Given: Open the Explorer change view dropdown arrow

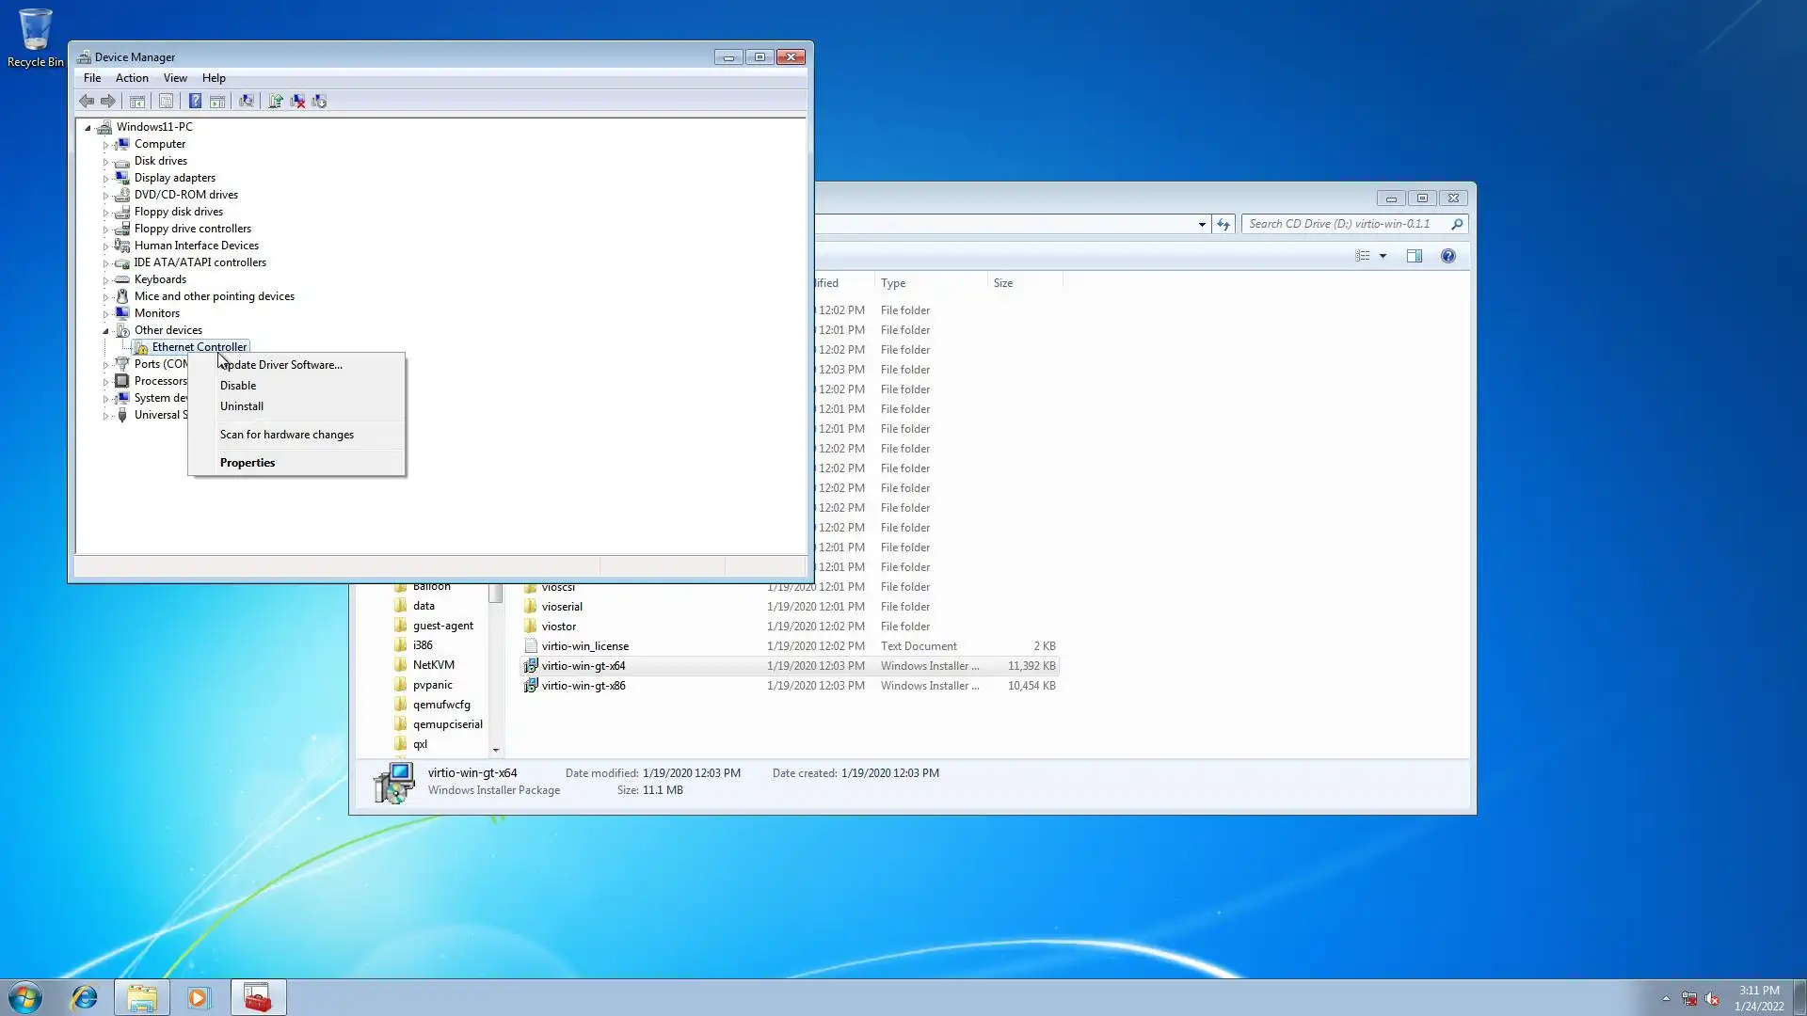Looking at the screenshot, I should pyautogui.click(x=1383, y=256).
